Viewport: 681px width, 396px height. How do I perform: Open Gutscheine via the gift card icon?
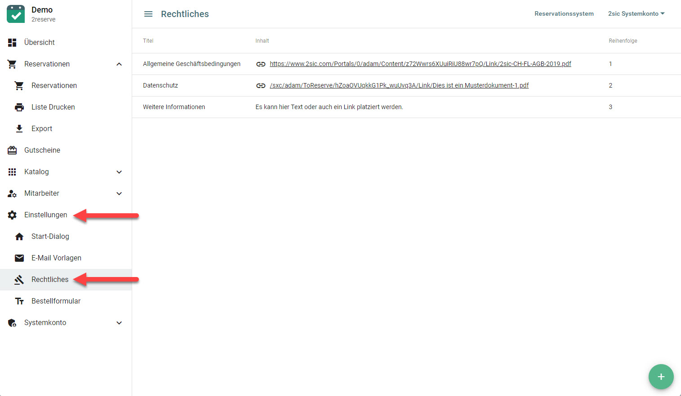pyautogui.click(x=12, y=150)
